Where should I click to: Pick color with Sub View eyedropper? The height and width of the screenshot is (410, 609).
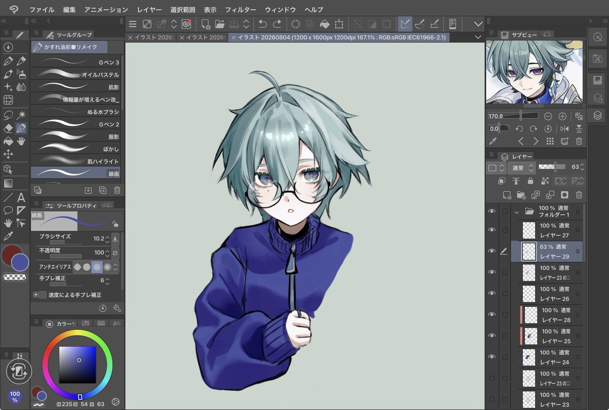492,141
